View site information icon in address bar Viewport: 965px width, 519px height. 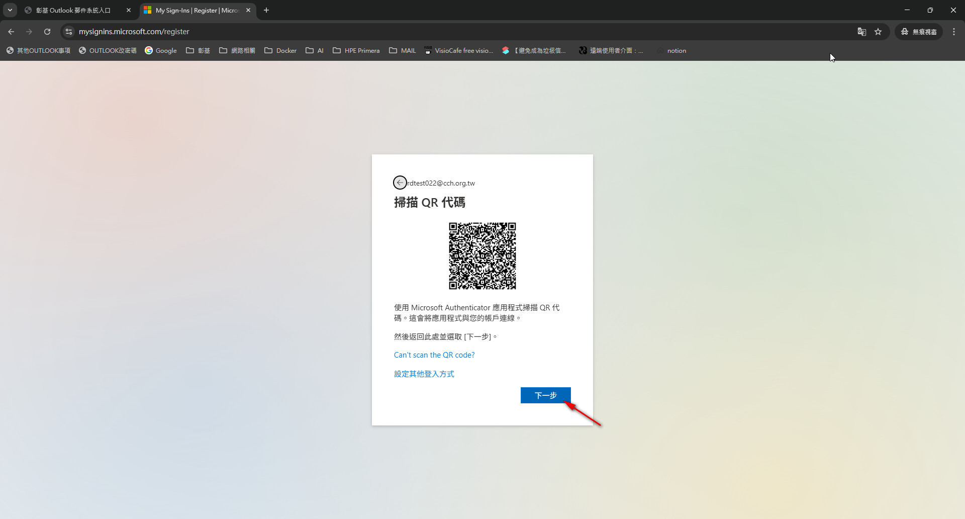(x=69, y=32)
